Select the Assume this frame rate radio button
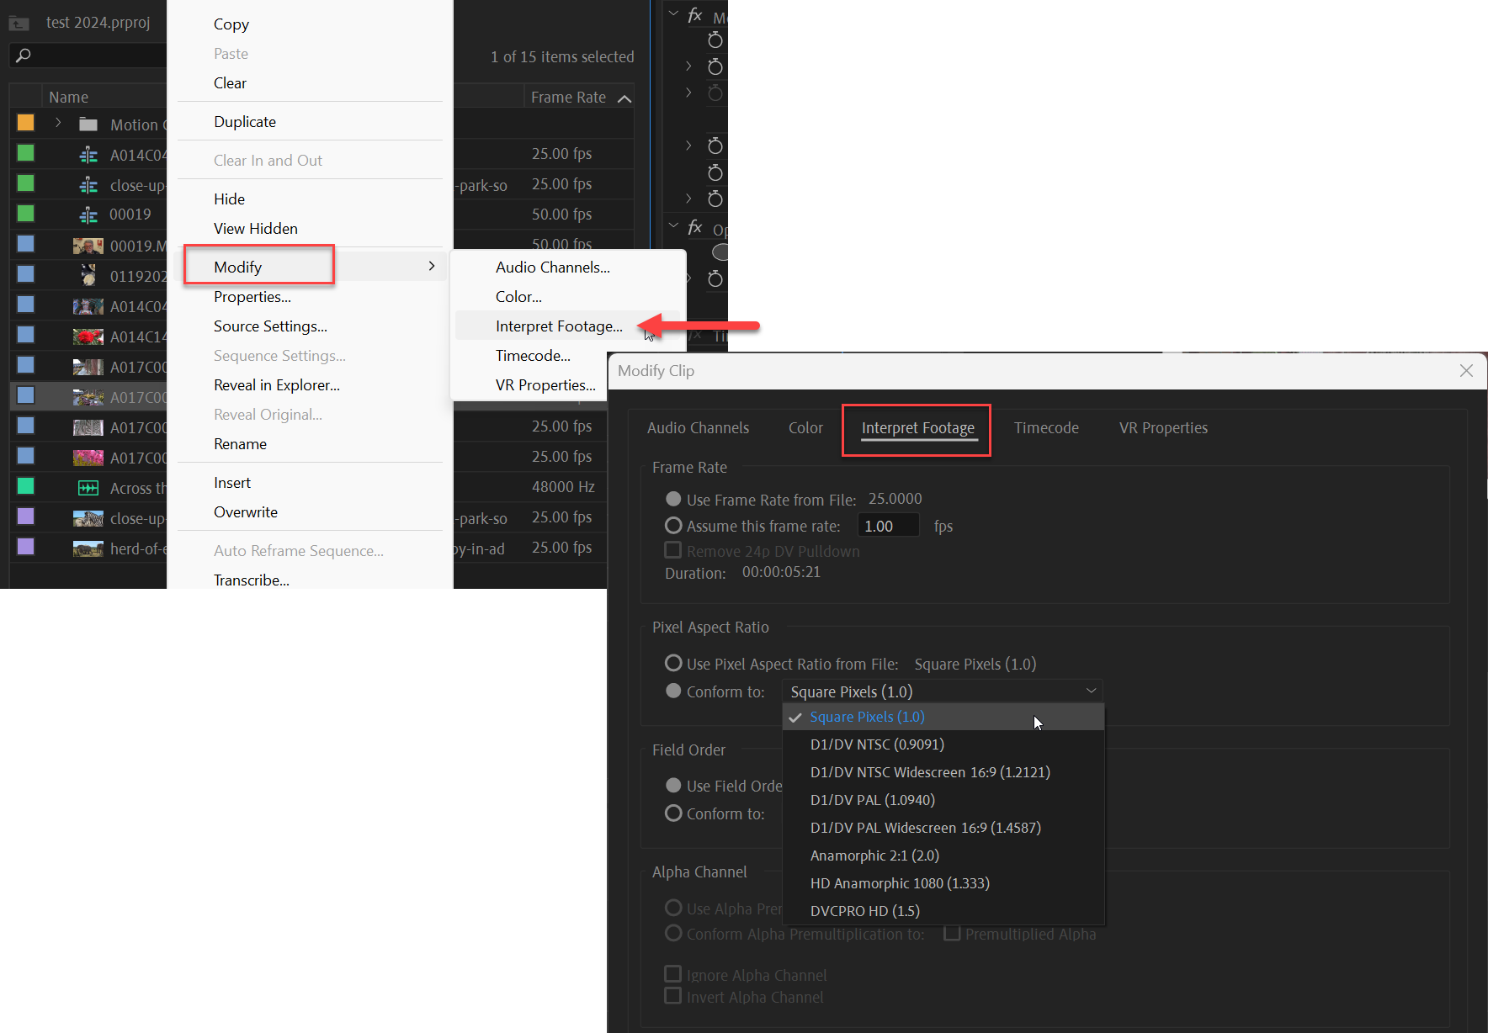Image resolution: width=1488 pixels, height=1033 pixels. tap(673, 525)
